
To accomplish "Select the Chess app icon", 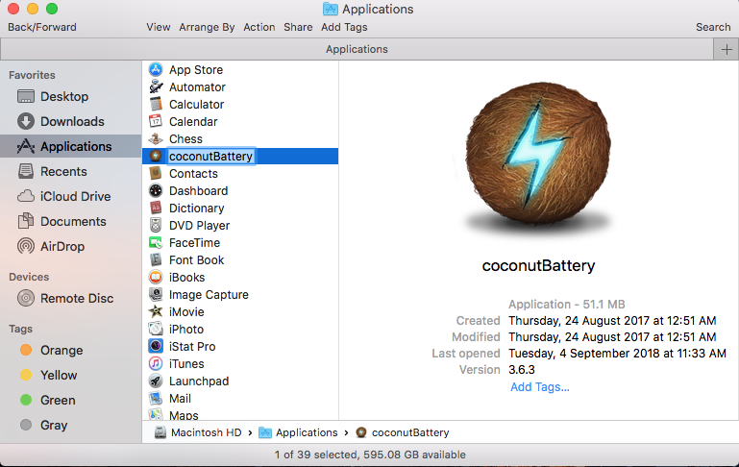I will point(156,139).
